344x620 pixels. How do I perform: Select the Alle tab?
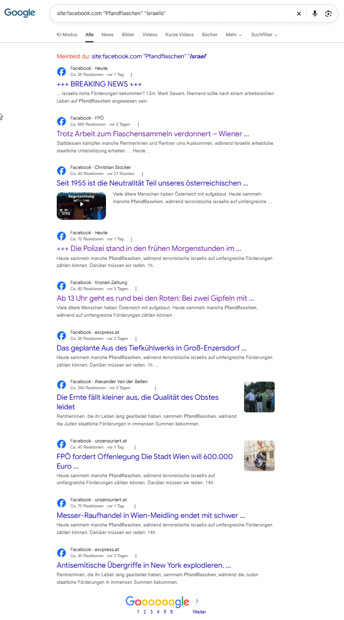(89, 35)
